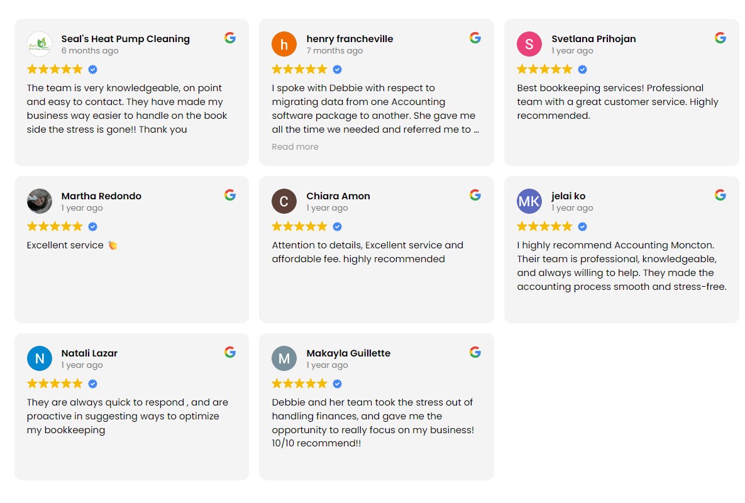Click Google icon on Martha Redondo's review

(x=230, y=195)
